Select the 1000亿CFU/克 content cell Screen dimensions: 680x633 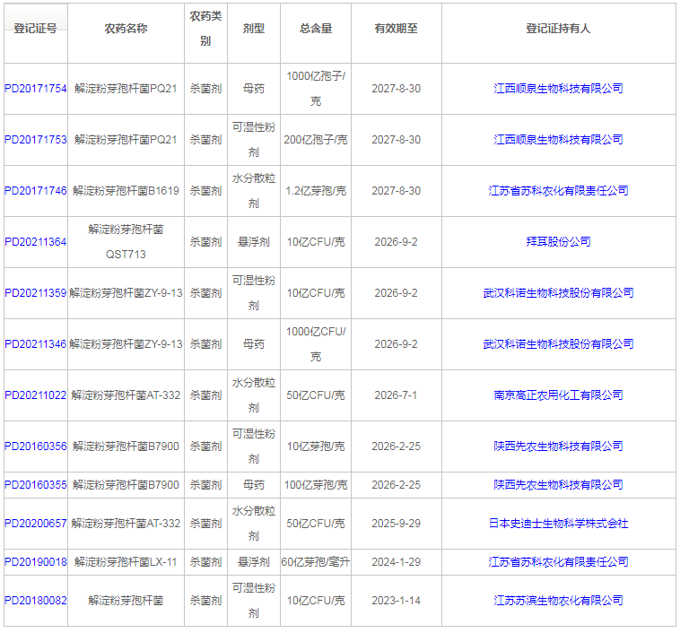[316, 344]
